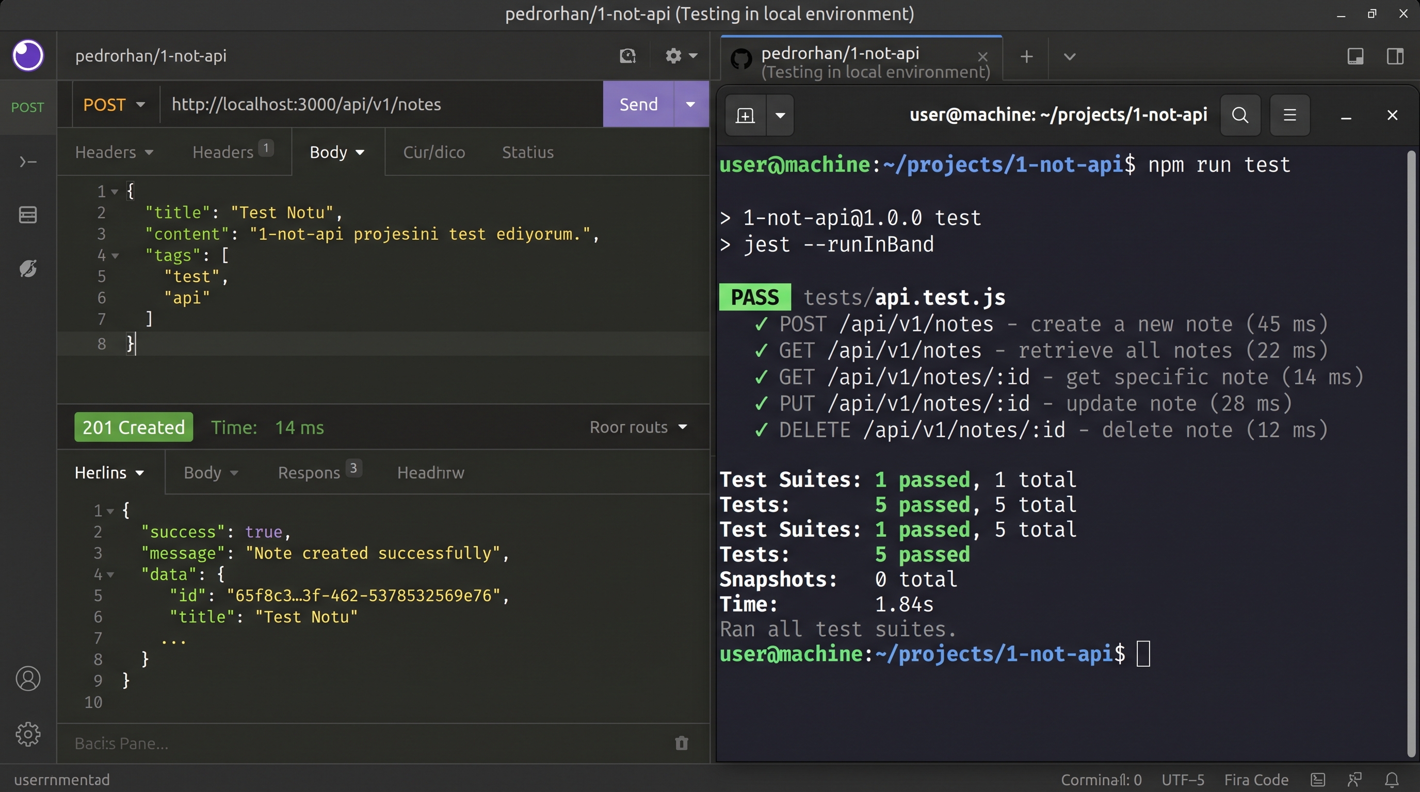
Task: Click the Fira Code status bar entry
Action: (1256, 780)
